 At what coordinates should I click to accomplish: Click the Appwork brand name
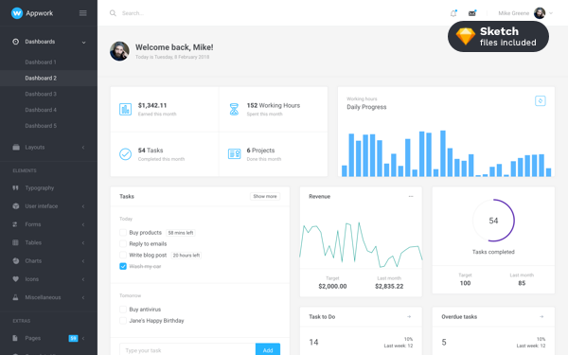[40, 13]
